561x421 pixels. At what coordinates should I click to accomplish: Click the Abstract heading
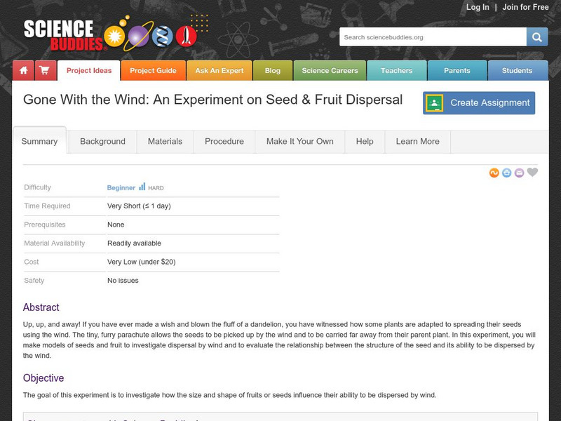[x=41, y=307]
